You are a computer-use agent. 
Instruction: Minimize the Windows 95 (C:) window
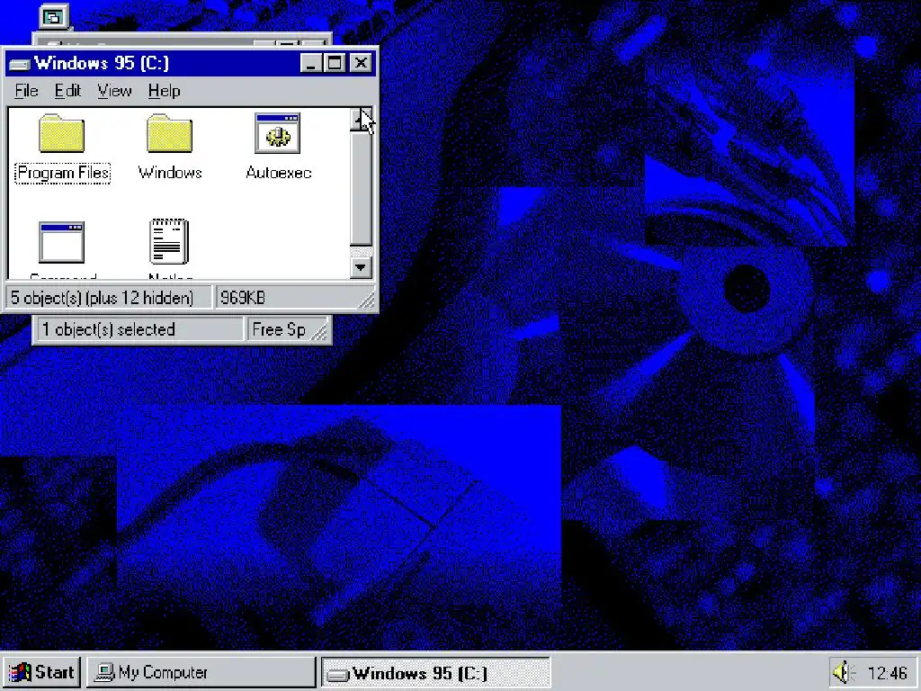(311, 63)
